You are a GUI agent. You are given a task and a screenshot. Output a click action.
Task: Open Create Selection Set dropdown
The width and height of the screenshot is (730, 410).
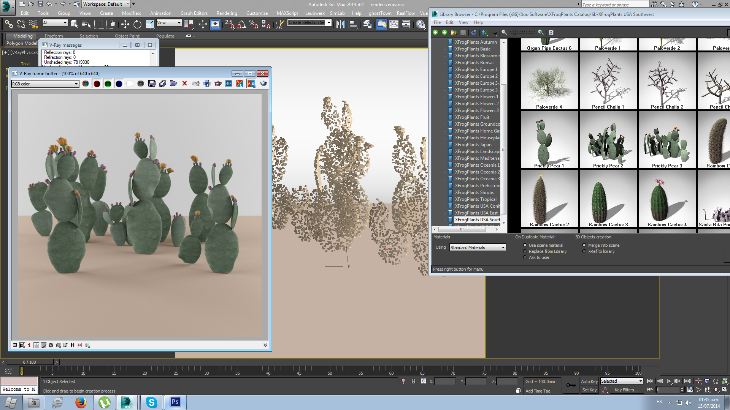tap(309, 23)
